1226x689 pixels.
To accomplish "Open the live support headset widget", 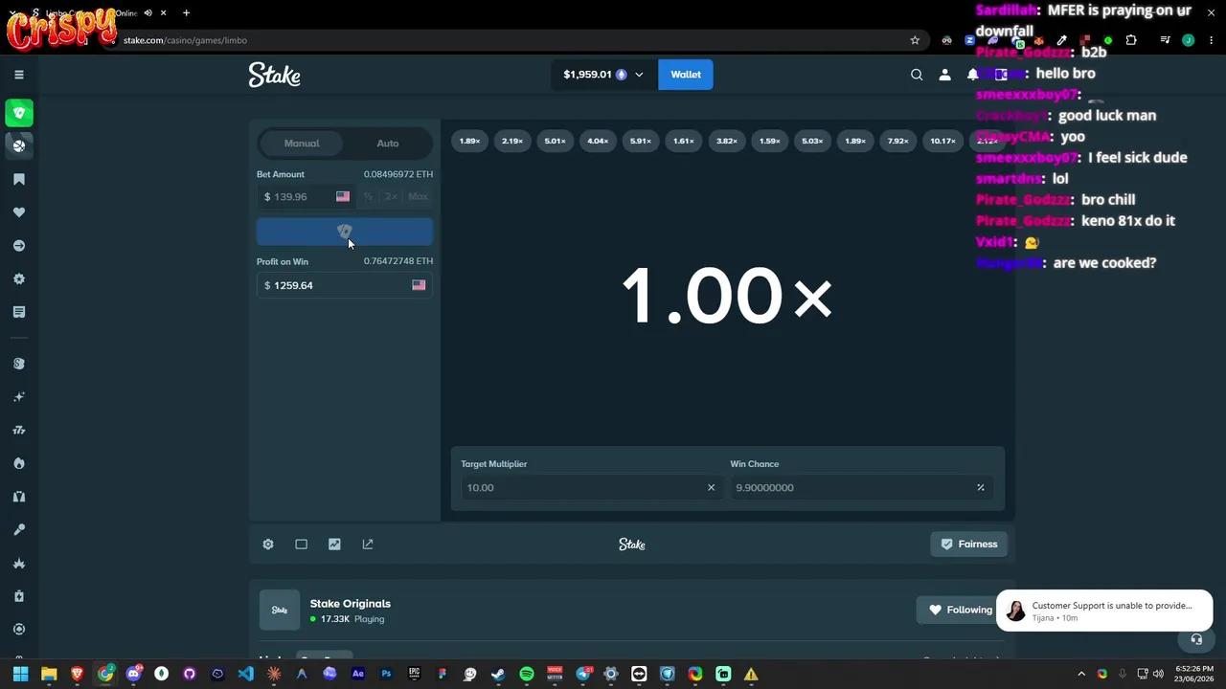I will (1196, 639).
